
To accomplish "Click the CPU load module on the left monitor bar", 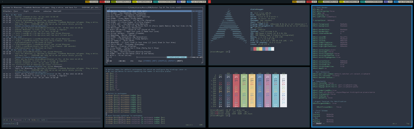I will [x=92, y=2].
